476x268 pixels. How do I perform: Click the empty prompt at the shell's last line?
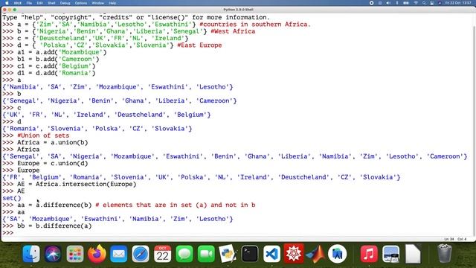point(8,233)
